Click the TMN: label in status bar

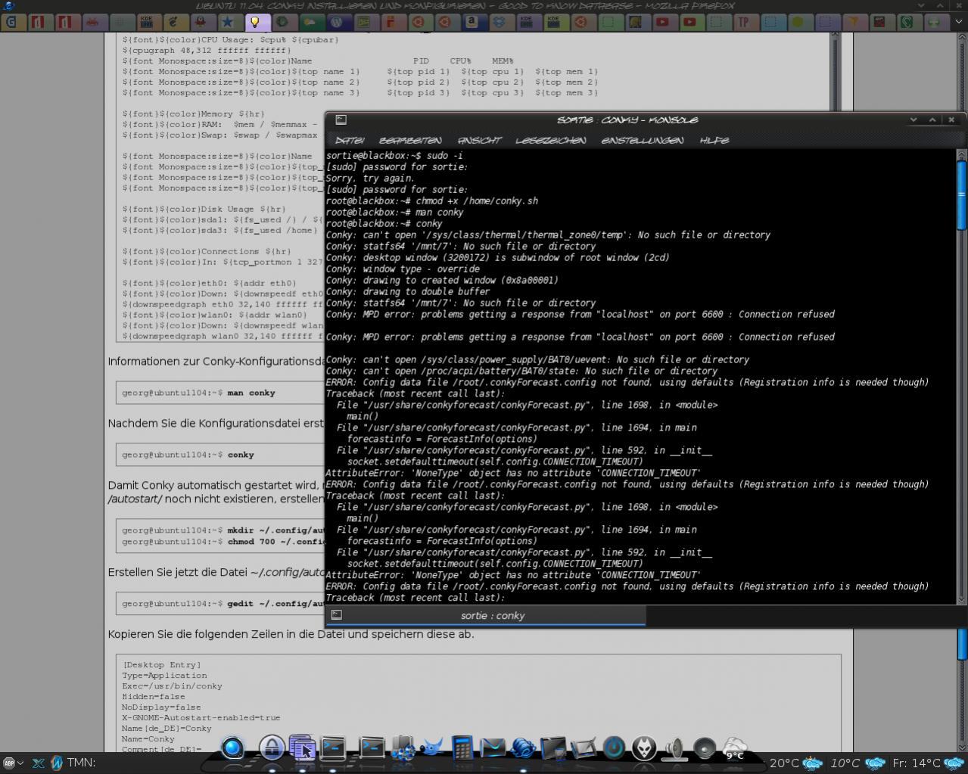tap(81, 763)
